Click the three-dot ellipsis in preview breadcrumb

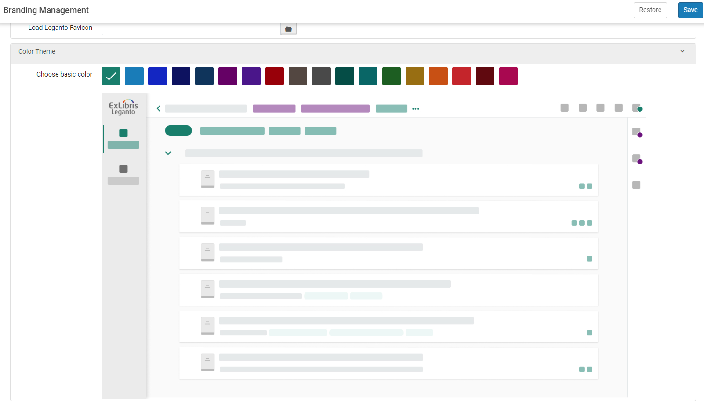415,109
